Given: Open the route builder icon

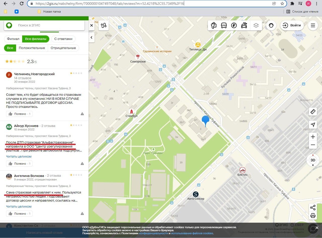Looking at the screenshot, I should click(104, 25).
